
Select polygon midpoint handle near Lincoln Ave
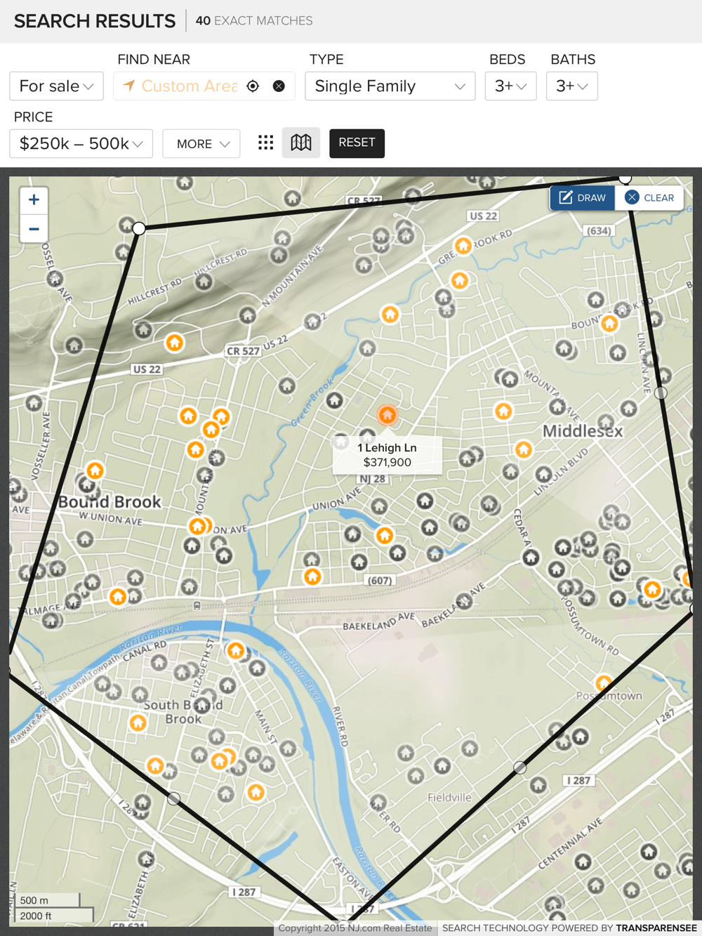661,393
